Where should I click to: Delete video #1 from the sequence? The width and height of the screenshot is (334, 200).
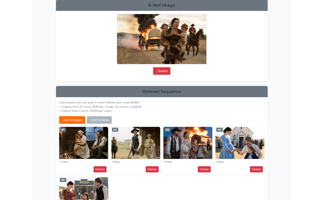coord(100,169)
